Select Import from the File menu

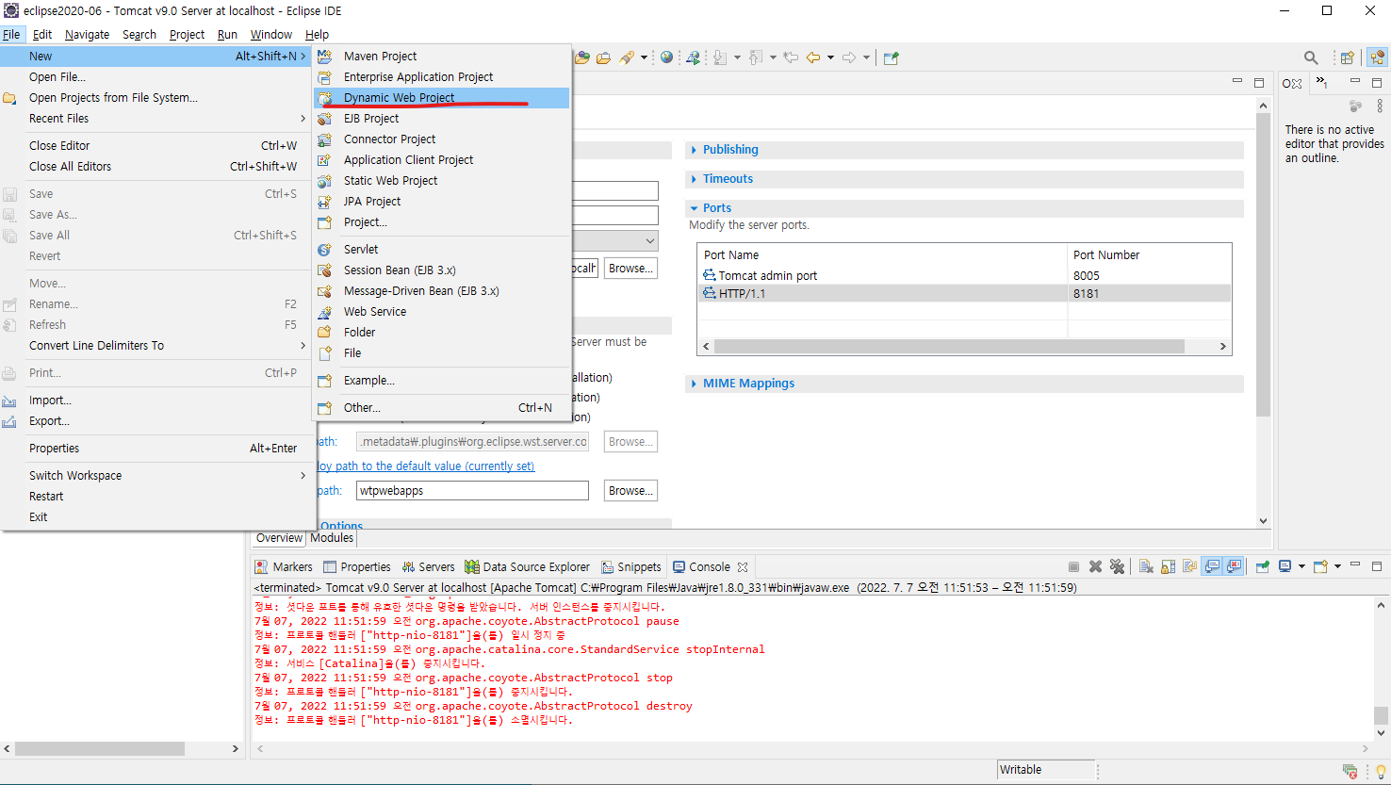click(x=155, y=401)
